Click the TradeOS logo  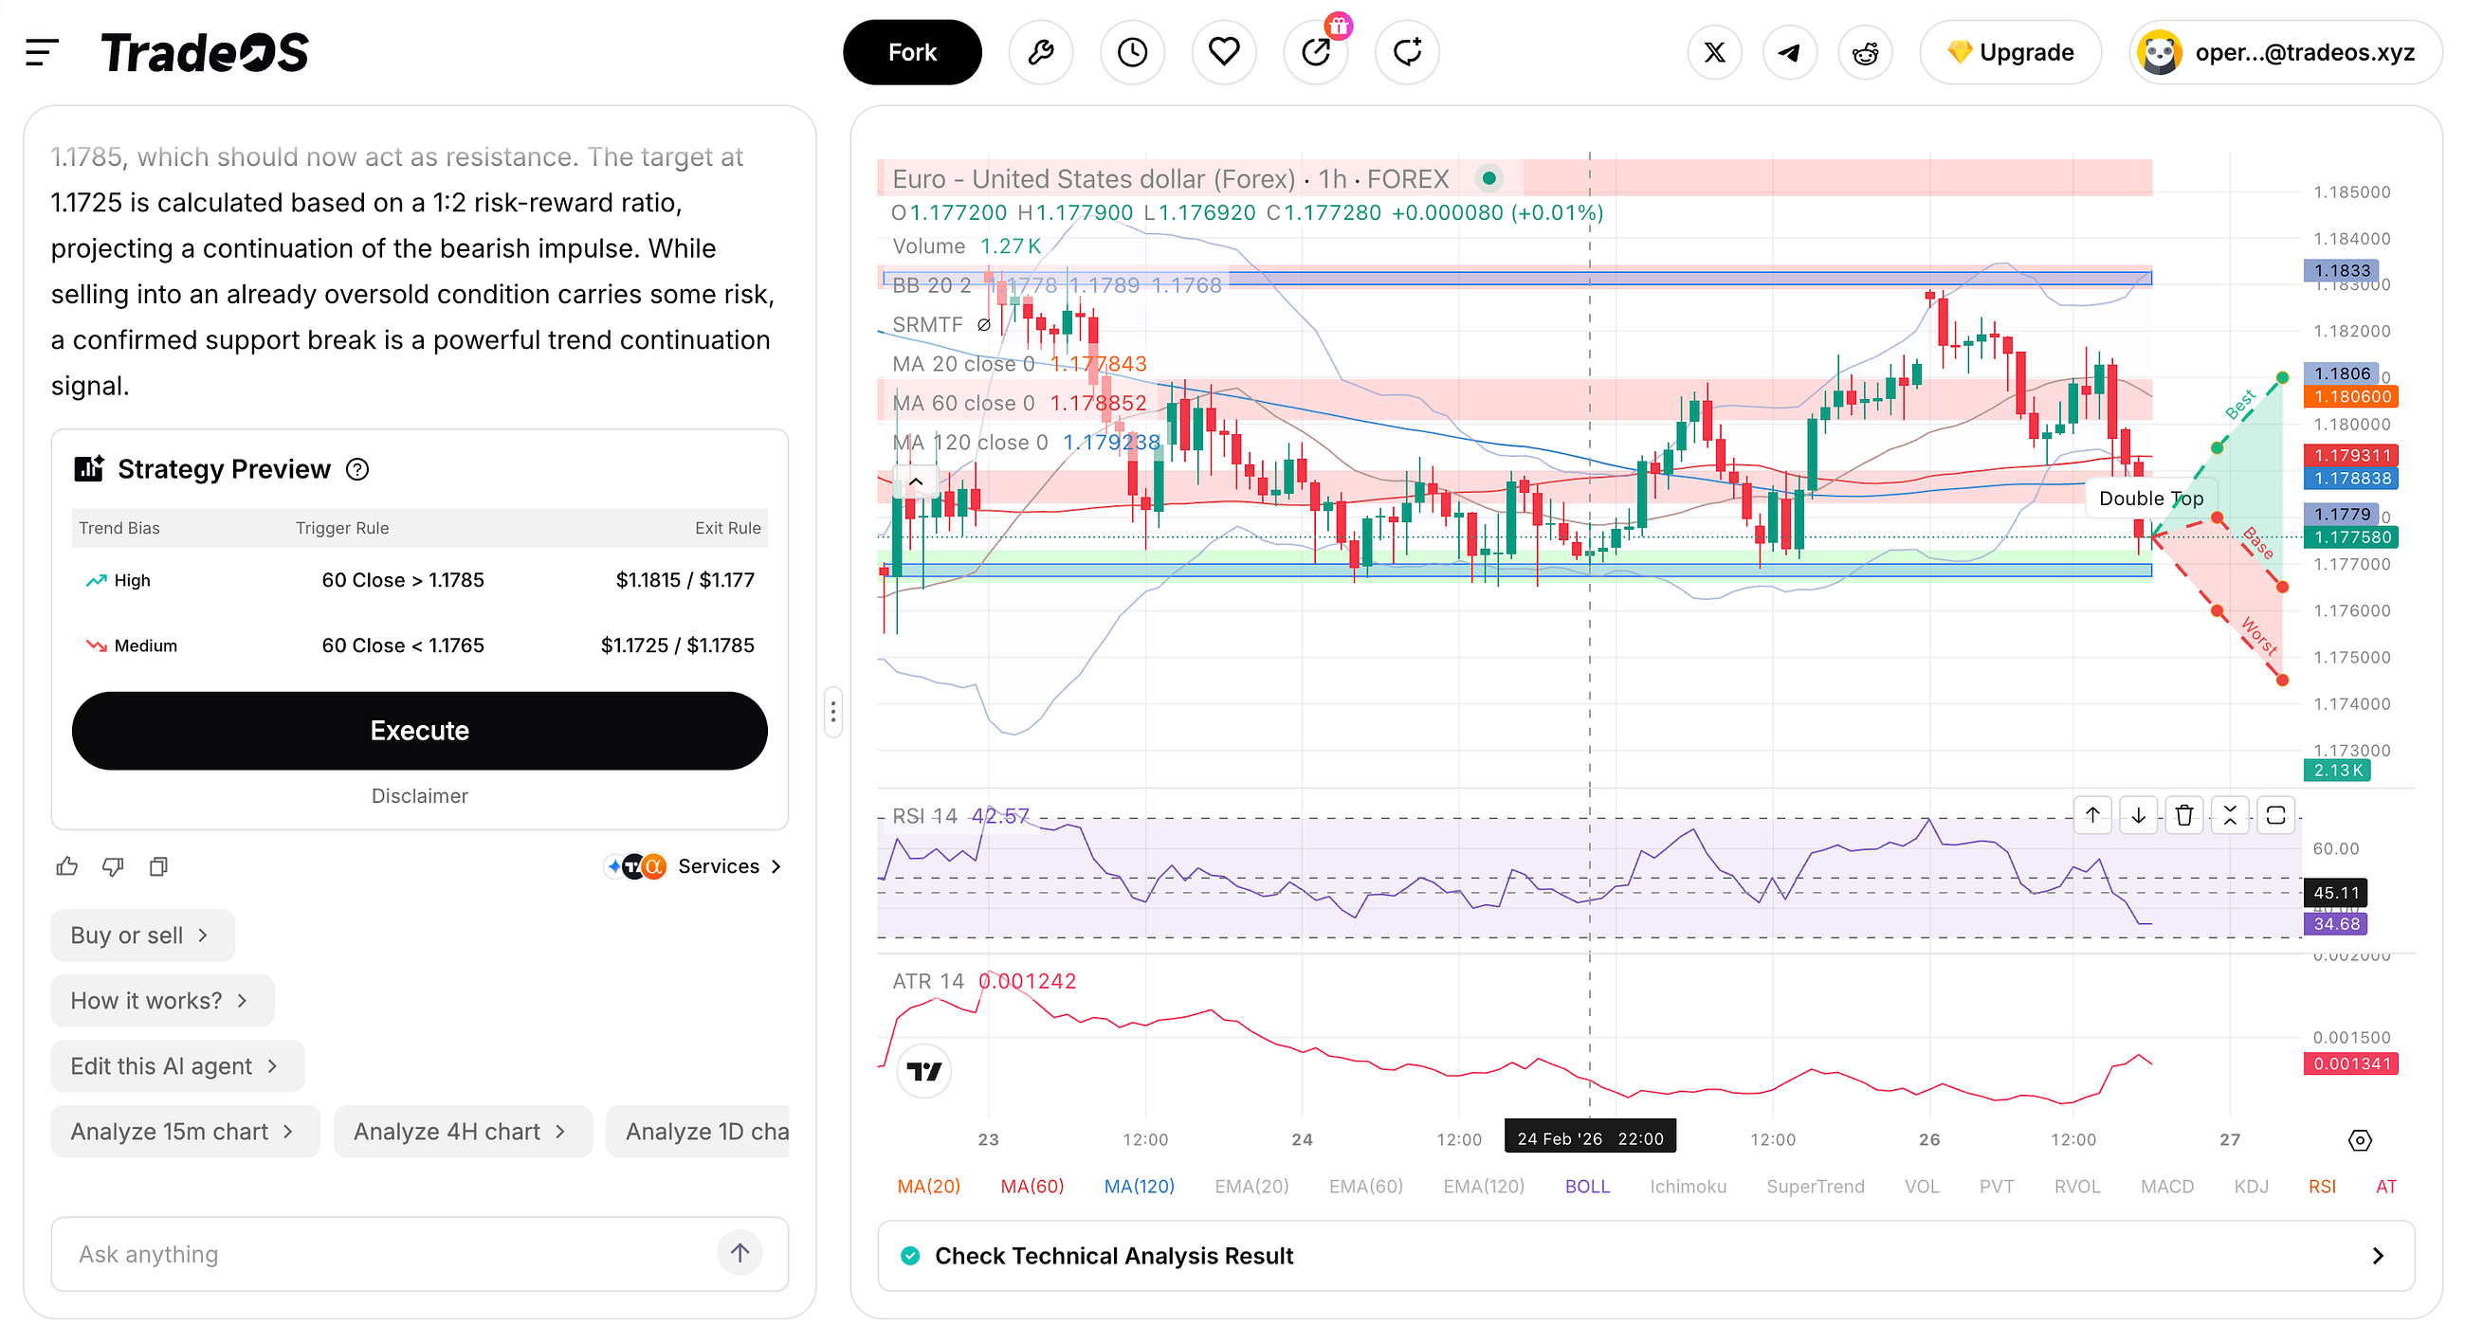pos(205,53)
